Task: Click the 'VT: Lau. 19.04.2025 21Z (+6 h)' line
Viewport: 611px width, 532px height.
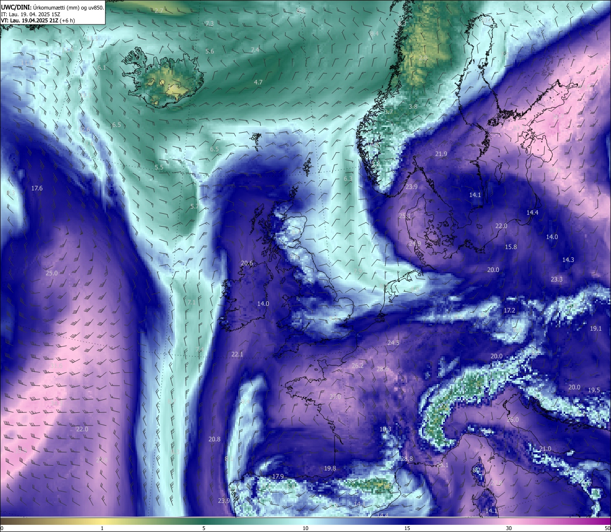Action: tap(38, 21)
